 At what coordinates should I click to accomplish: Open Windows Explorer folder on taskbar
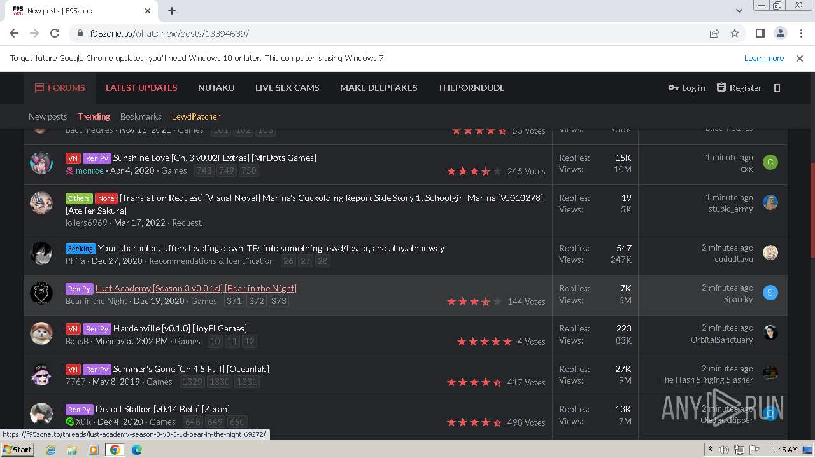(x=72, y=450)
